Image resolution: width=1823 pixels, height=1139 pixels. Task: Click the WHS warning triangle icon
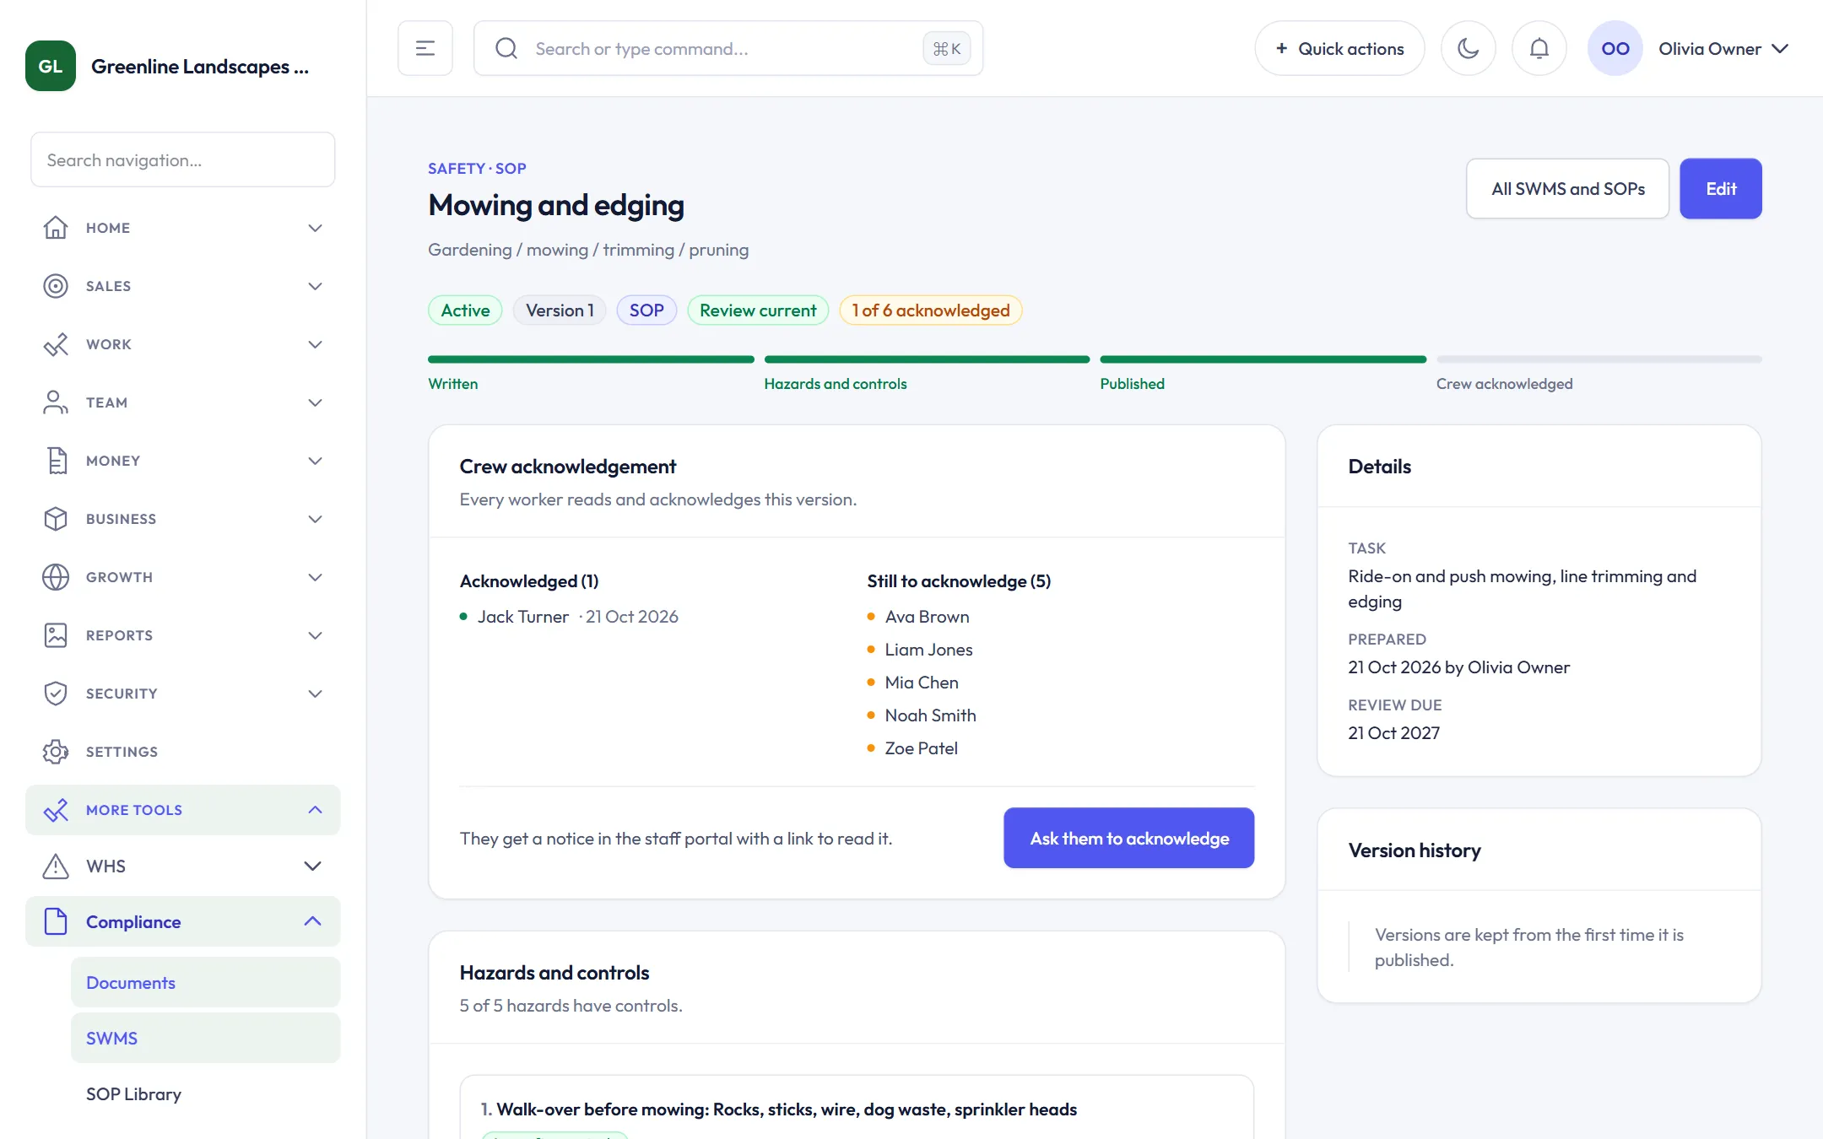56,866
